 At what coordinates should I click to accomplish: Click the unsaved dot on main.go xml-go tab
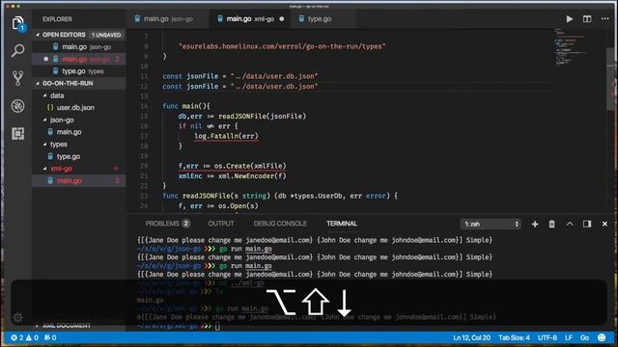click(281, 19)
